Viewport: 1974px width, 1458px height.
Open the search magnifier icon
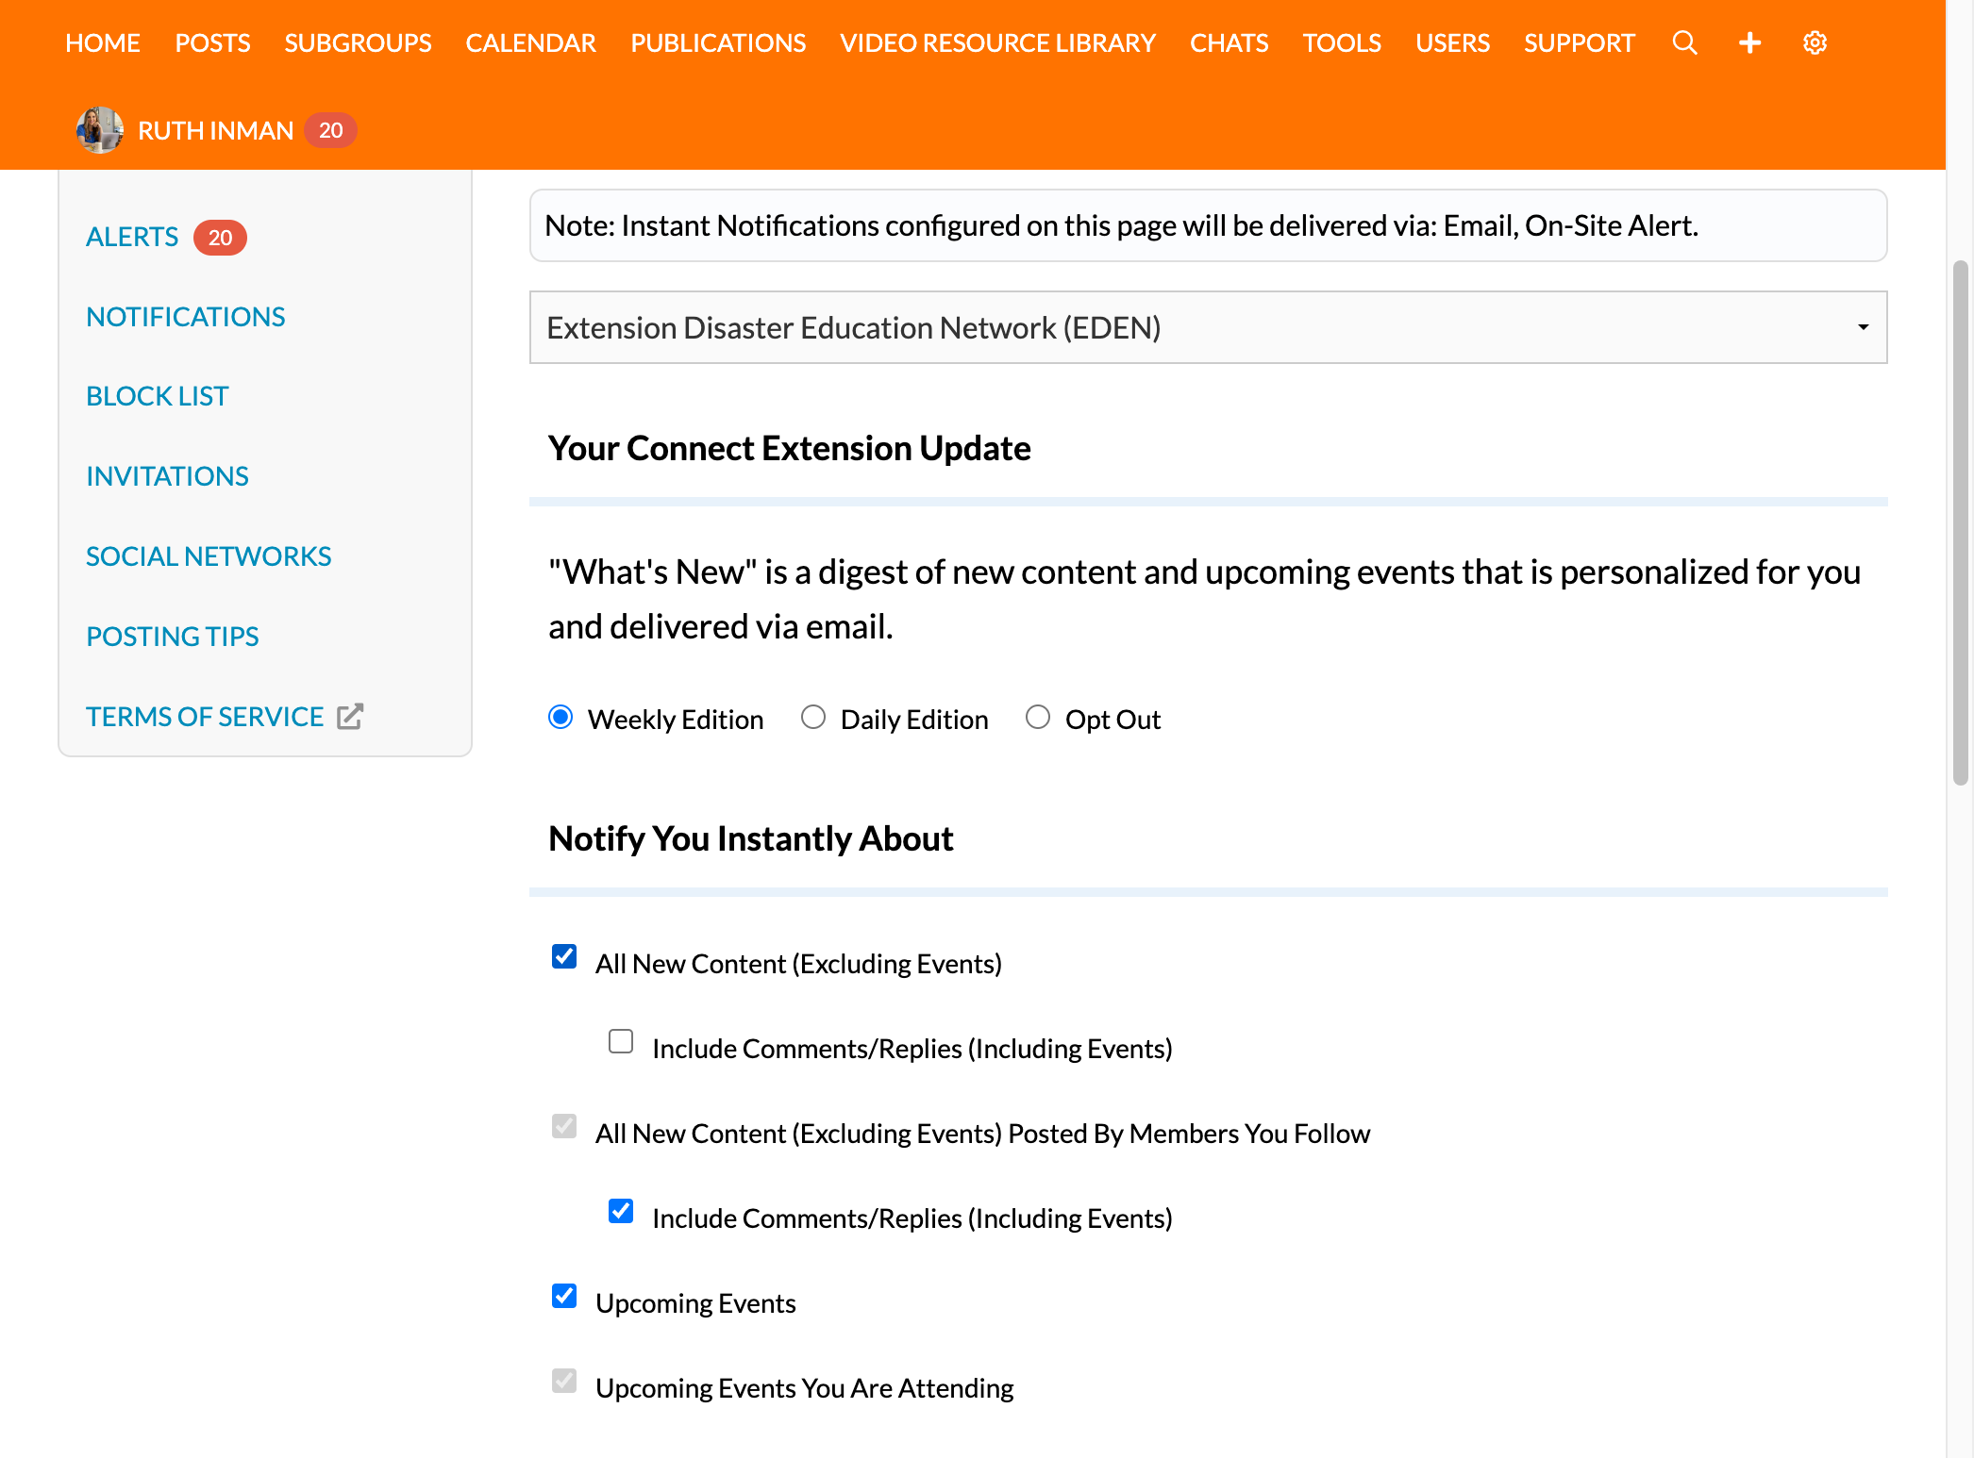pos(1684,42)
